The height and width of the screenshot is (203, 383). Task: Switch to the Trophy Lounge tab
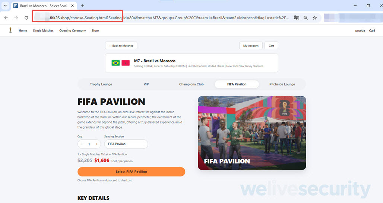click(x=101, y=84)
